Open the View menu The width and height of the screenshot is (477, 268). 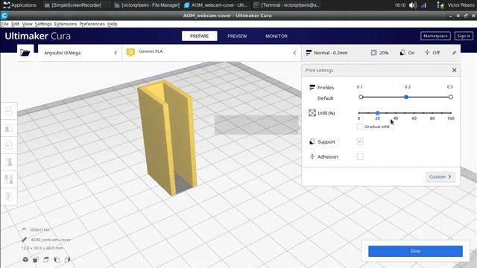(27, 24)
